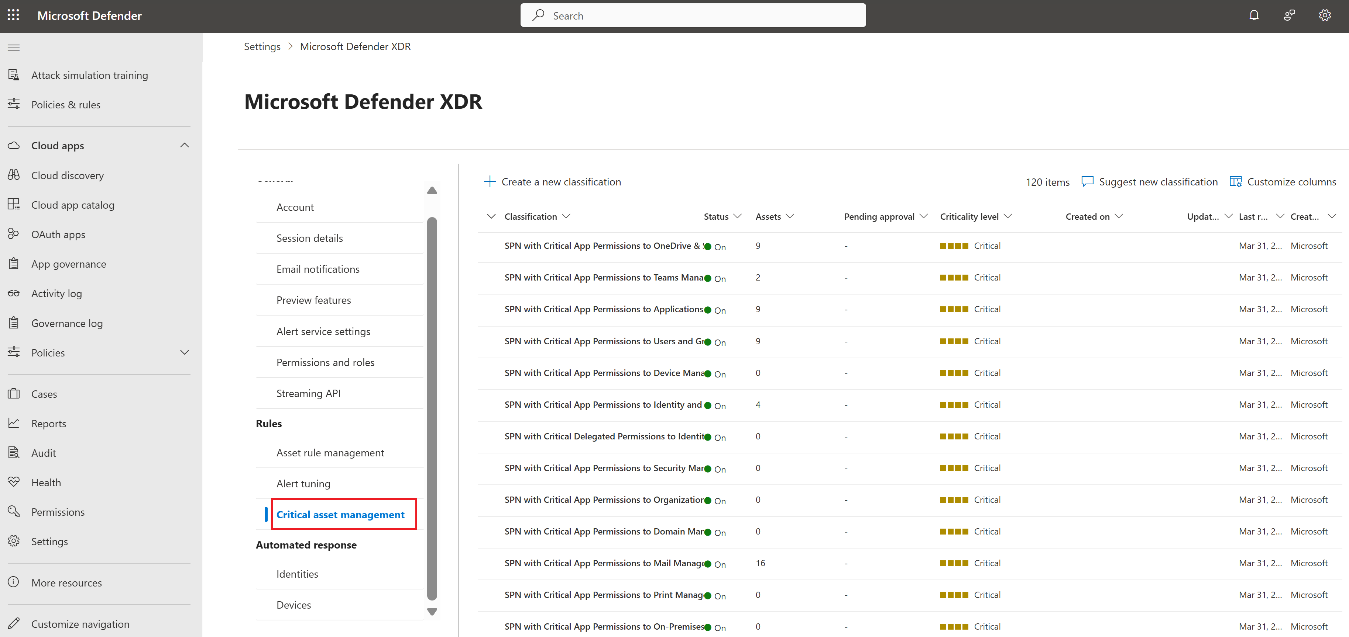Click the community people icon in header
The image size is (1349, 637).
[1289, 15]
